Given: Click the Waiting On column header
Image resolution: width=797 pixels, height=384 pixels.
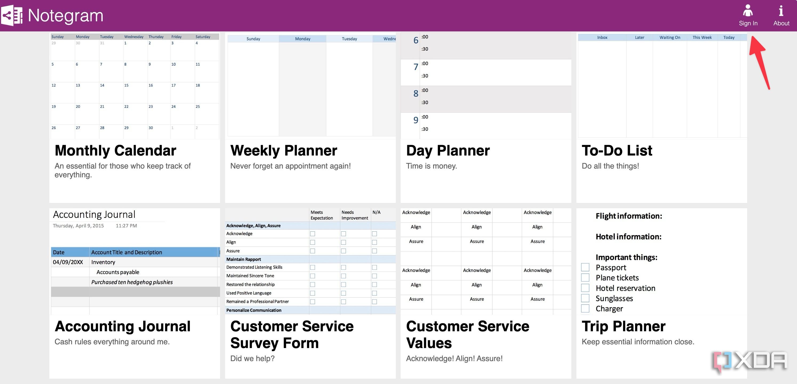Looking at the screenshot, I should click(x=670, y=37).
